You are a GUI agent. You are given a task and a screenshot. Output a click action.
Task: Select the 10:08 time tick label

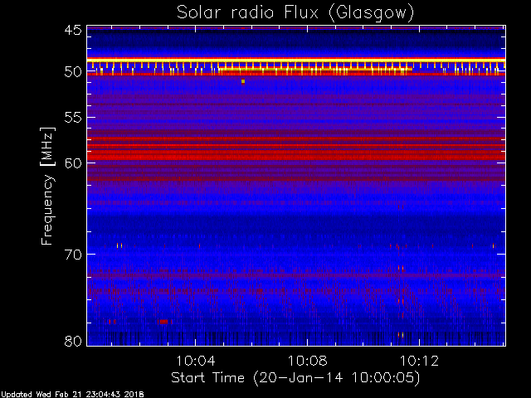click(x=308, y=362)
